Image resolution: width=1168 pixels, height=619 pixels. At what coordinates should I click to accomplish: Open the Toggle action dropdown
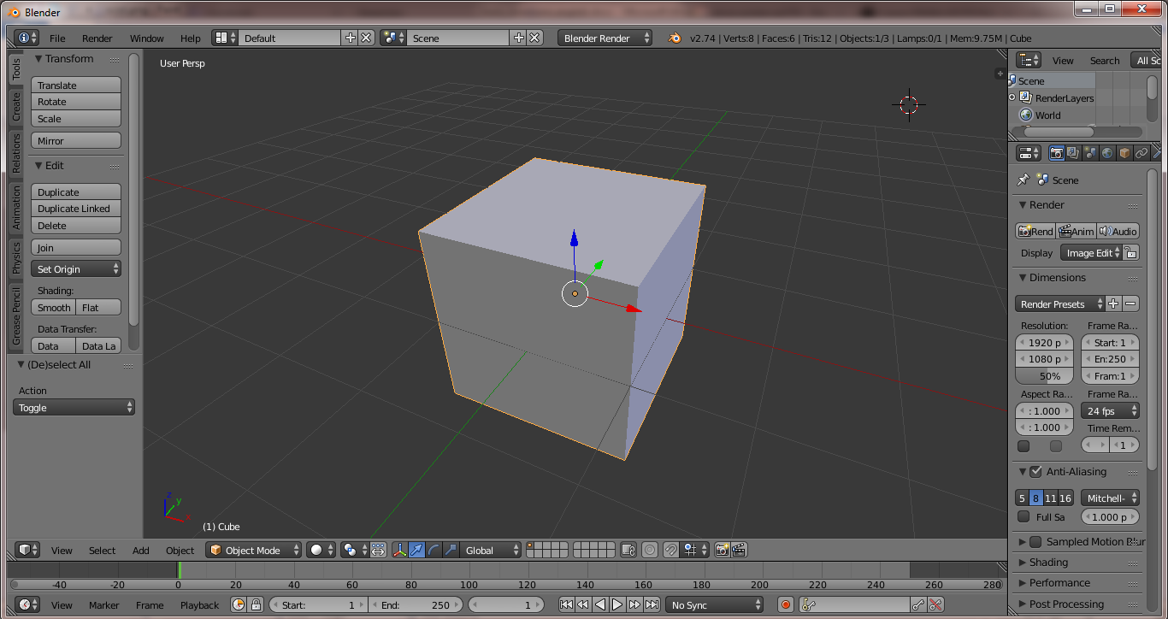pos(74,407)
